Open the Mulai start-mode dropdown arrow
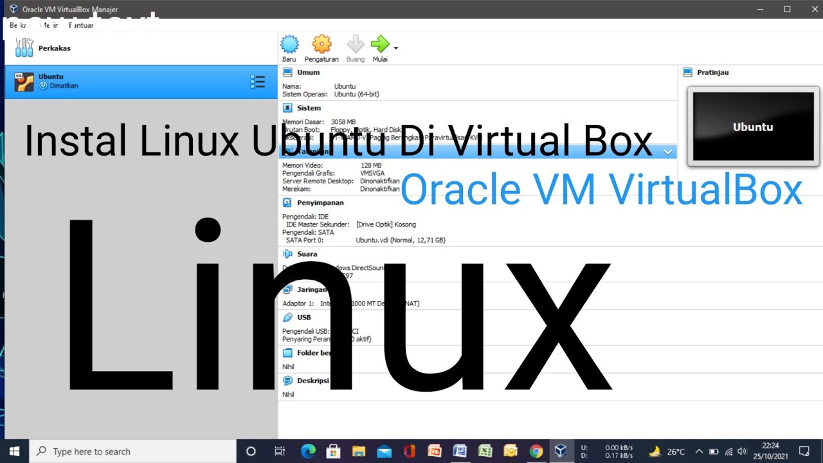This screenshot has width=823, height=463. pos(396,48)
